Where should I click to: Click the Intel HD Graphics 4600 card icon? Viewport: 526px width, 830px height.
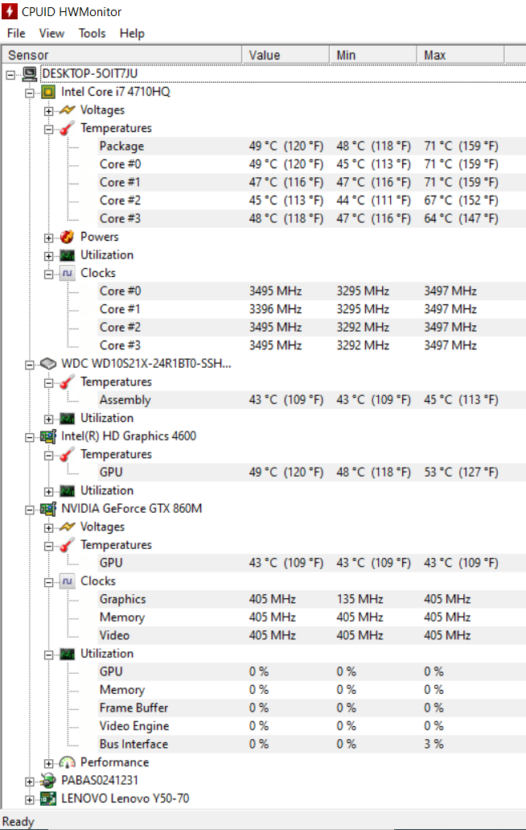[x=48, y=436]
